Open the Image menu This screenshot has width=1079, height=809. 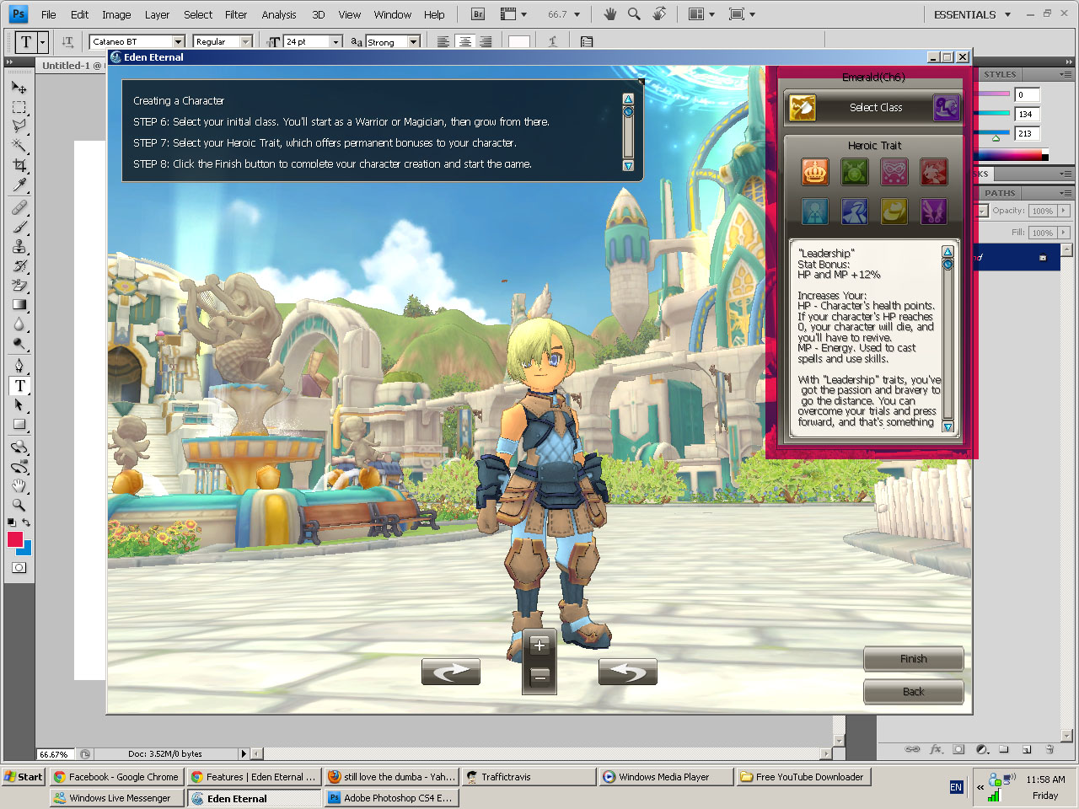pos(116,14)
